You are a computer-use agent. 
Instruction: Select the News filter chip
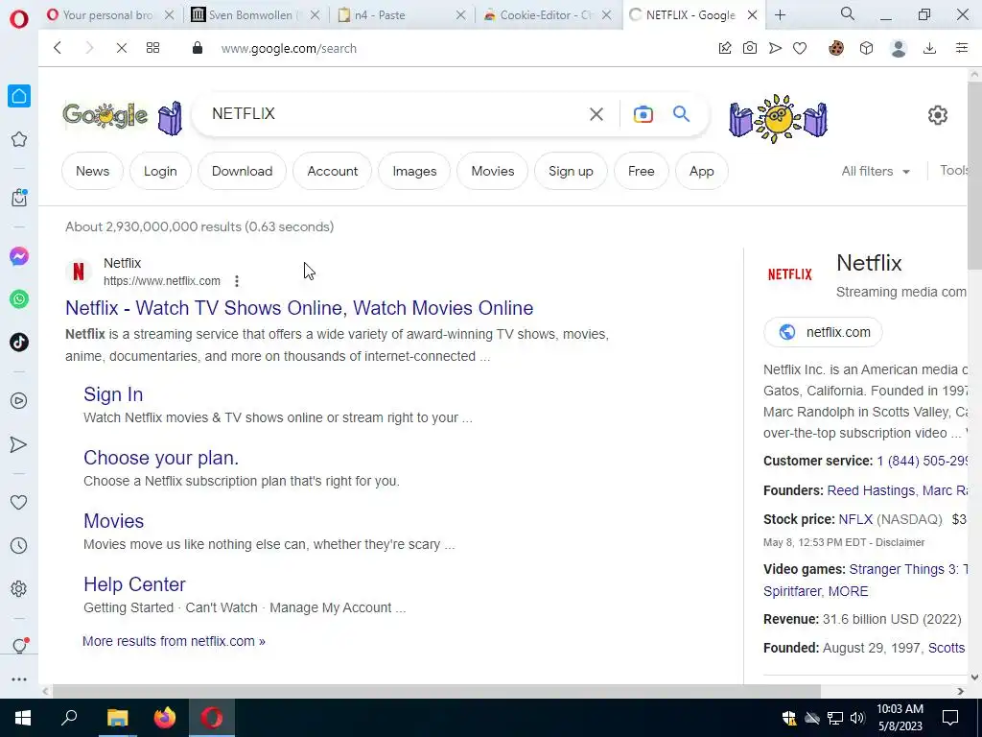click(x=93, y=171)
